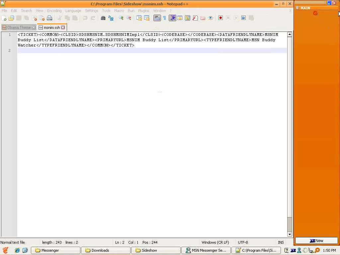Zoom in using the toolbar magnifier icon

(x=121, y=18)
